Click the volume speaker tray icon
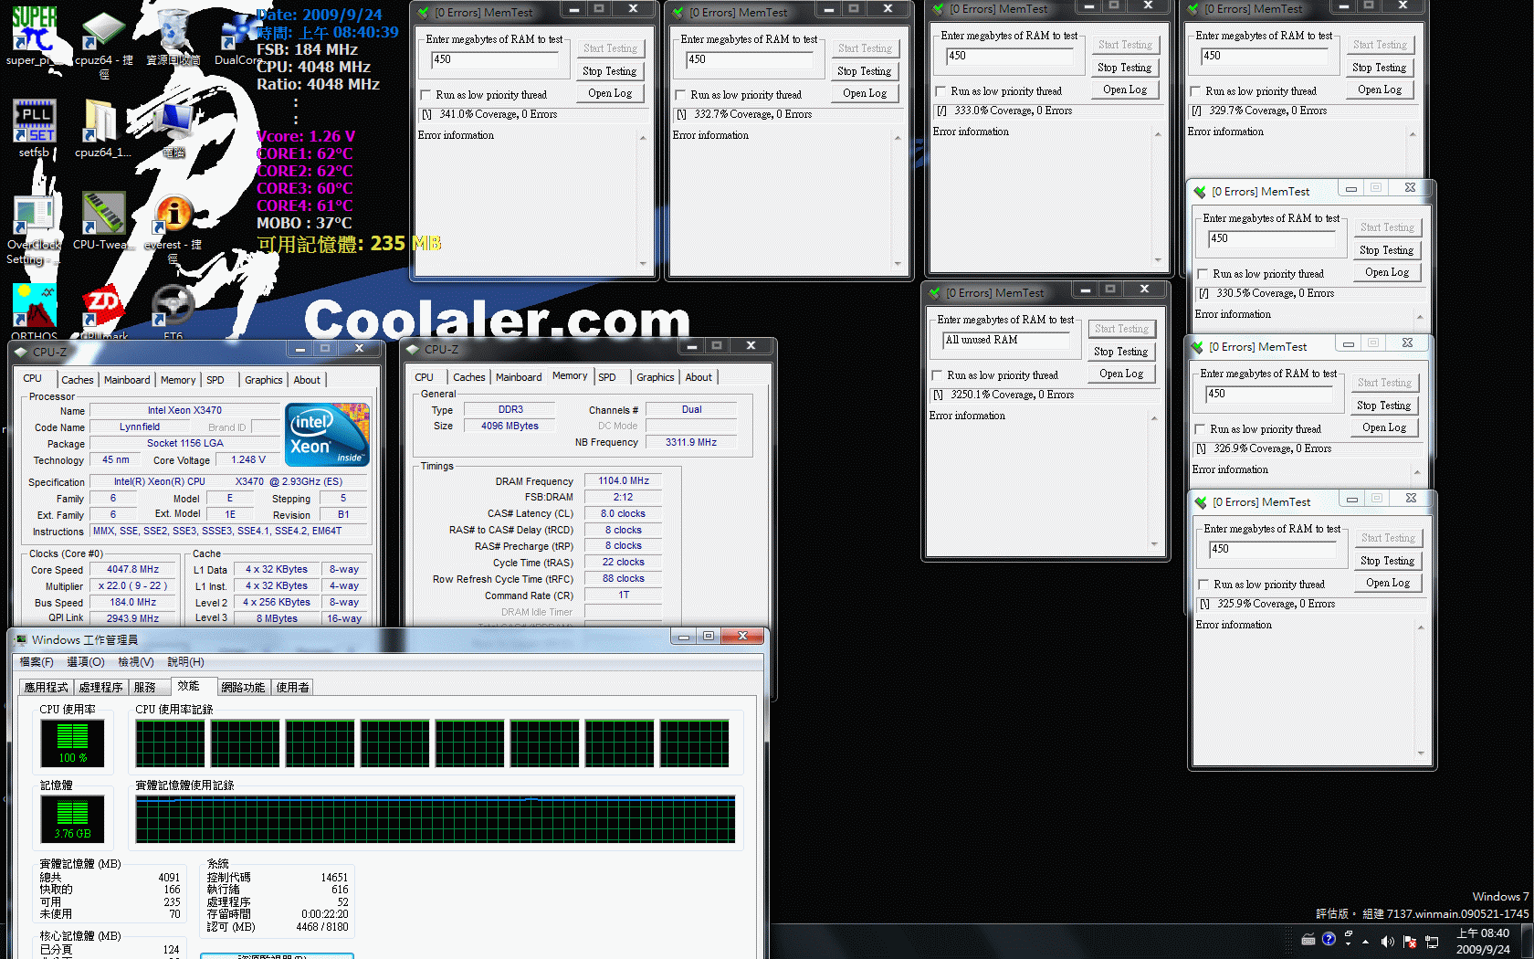This screenshot has height=959, width=1534. click(x=1387, y=941)
